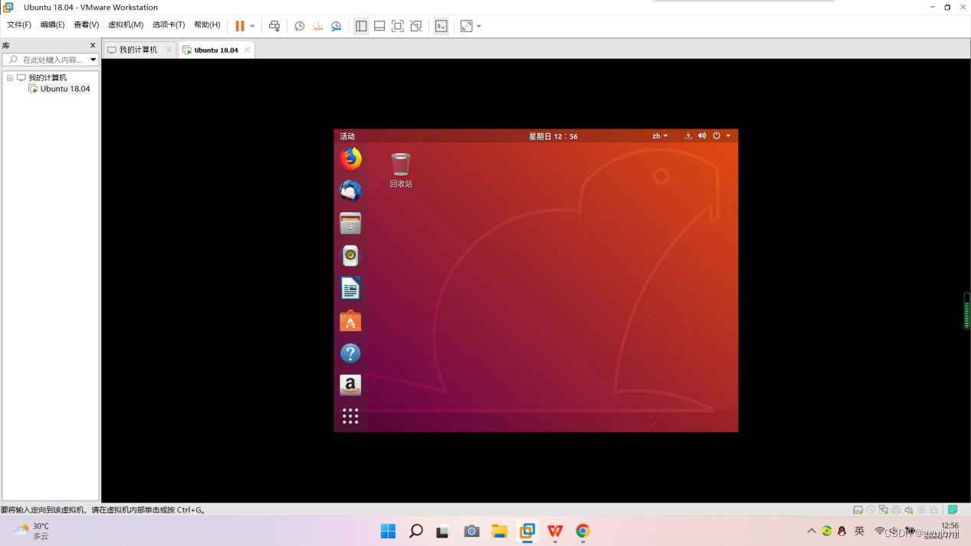Pause the virtual machine with the orange pause button
The width and height of the screenshot is (971, 546).
[x=240, y=26]
